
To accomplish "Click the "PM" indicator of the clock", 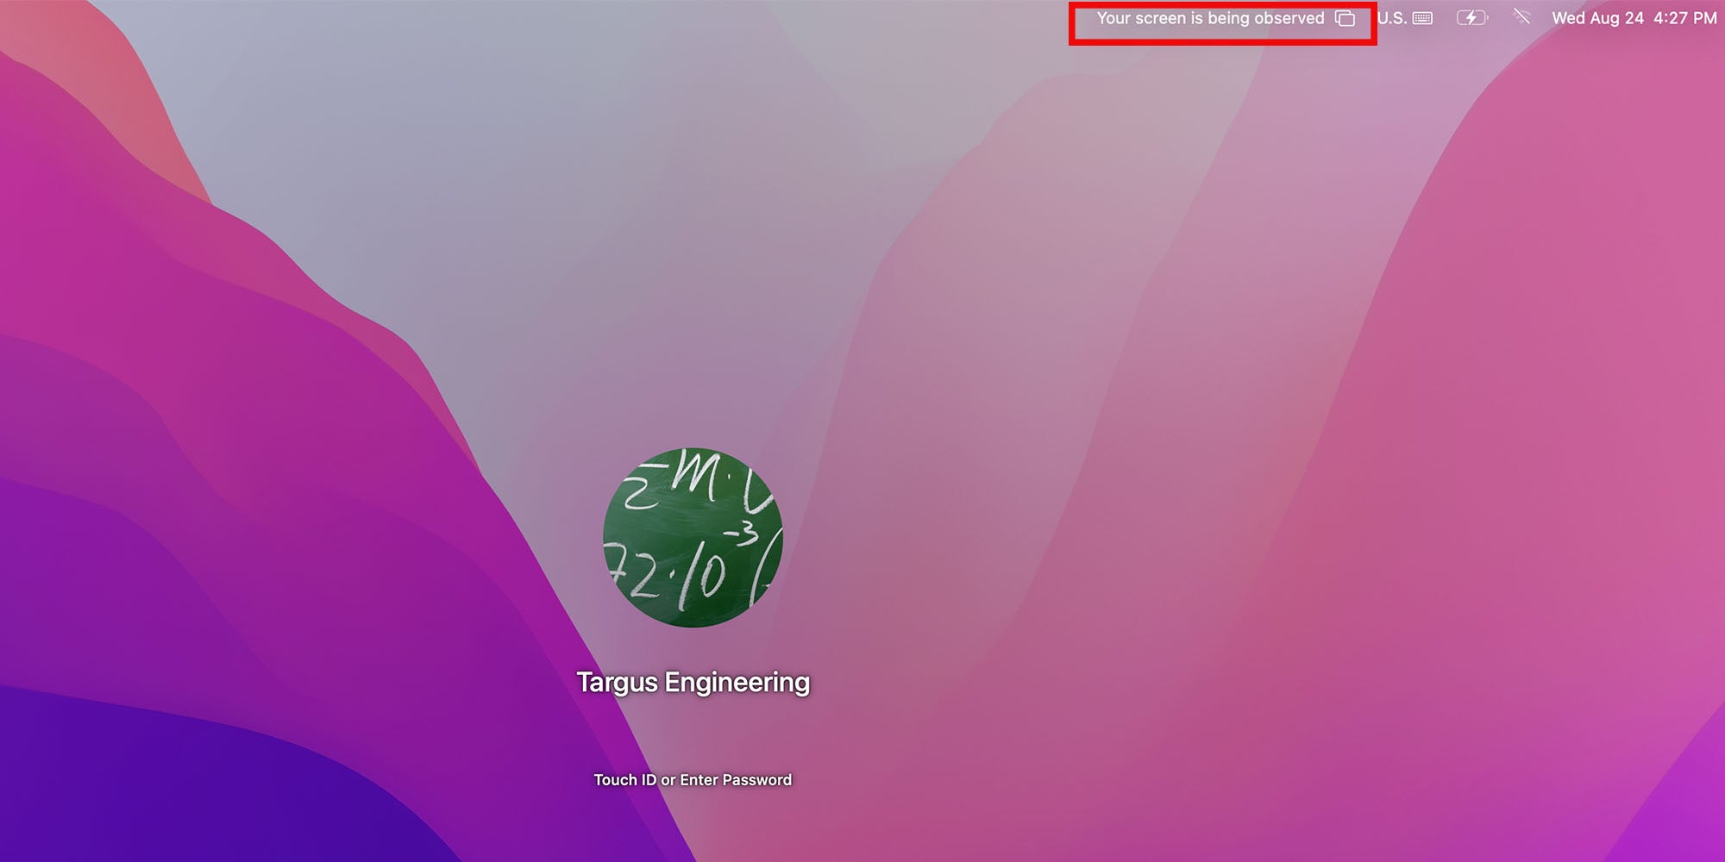I will 1703,18.
